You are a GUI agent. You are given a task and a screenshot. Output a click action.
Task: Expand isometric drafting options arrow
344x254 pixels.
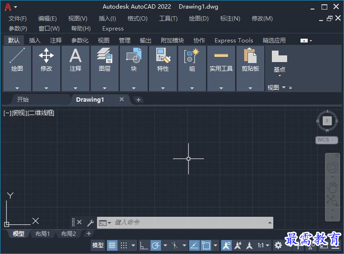pos(184,245)
